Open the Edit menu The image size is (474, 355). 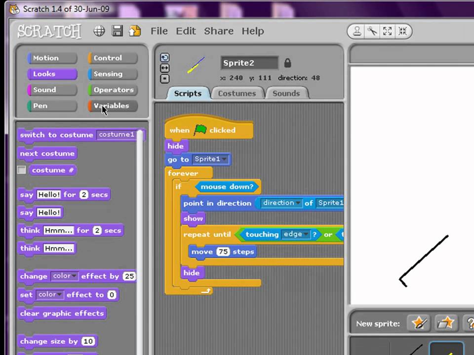click(x=186, y=31)
